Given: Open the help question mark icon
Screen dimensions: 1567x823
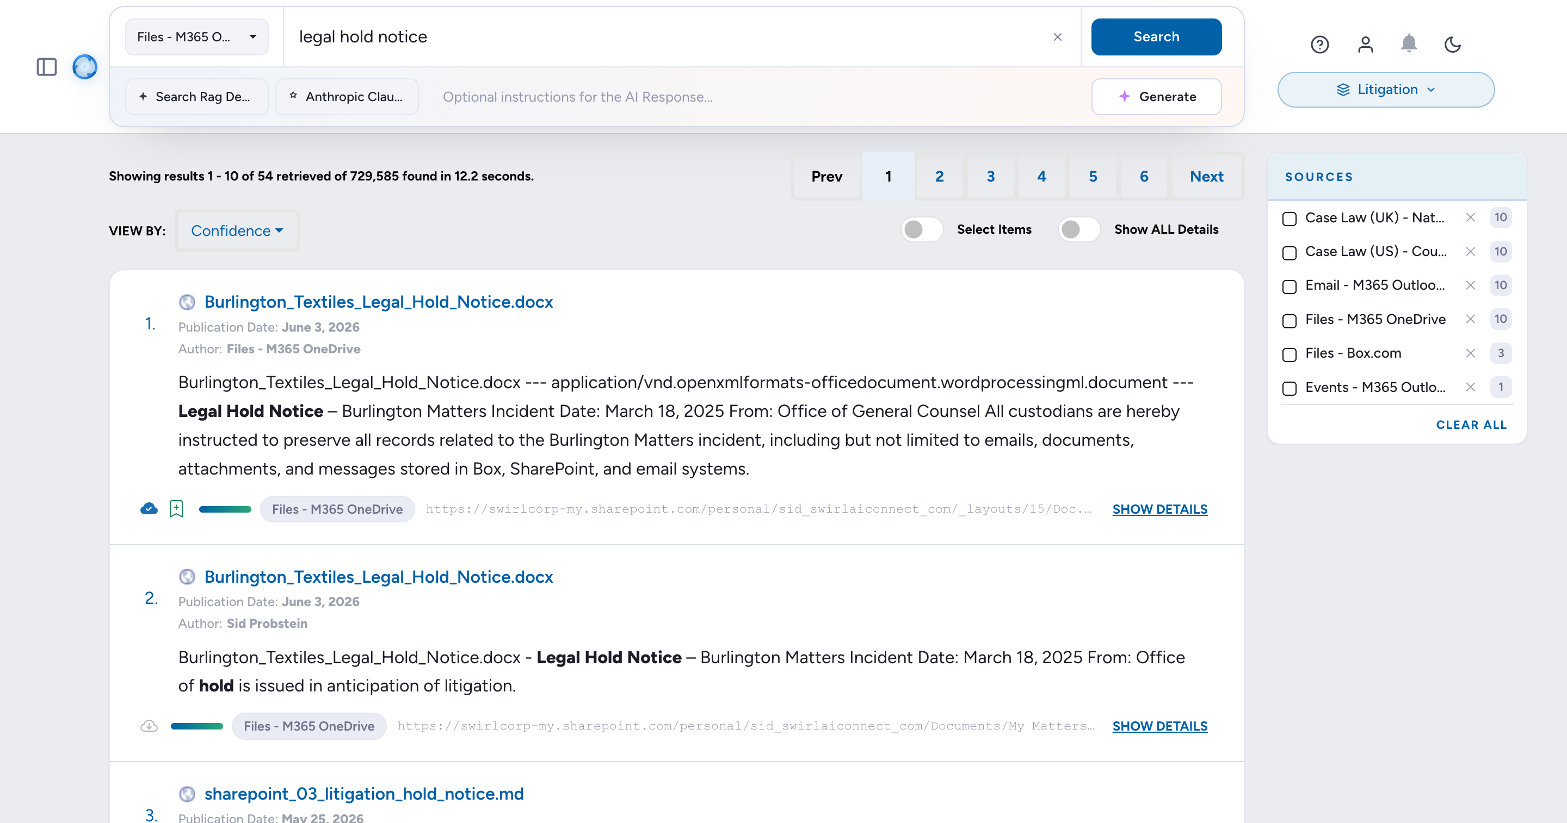Looking at the screenshot, I should tap(1319, 45).
